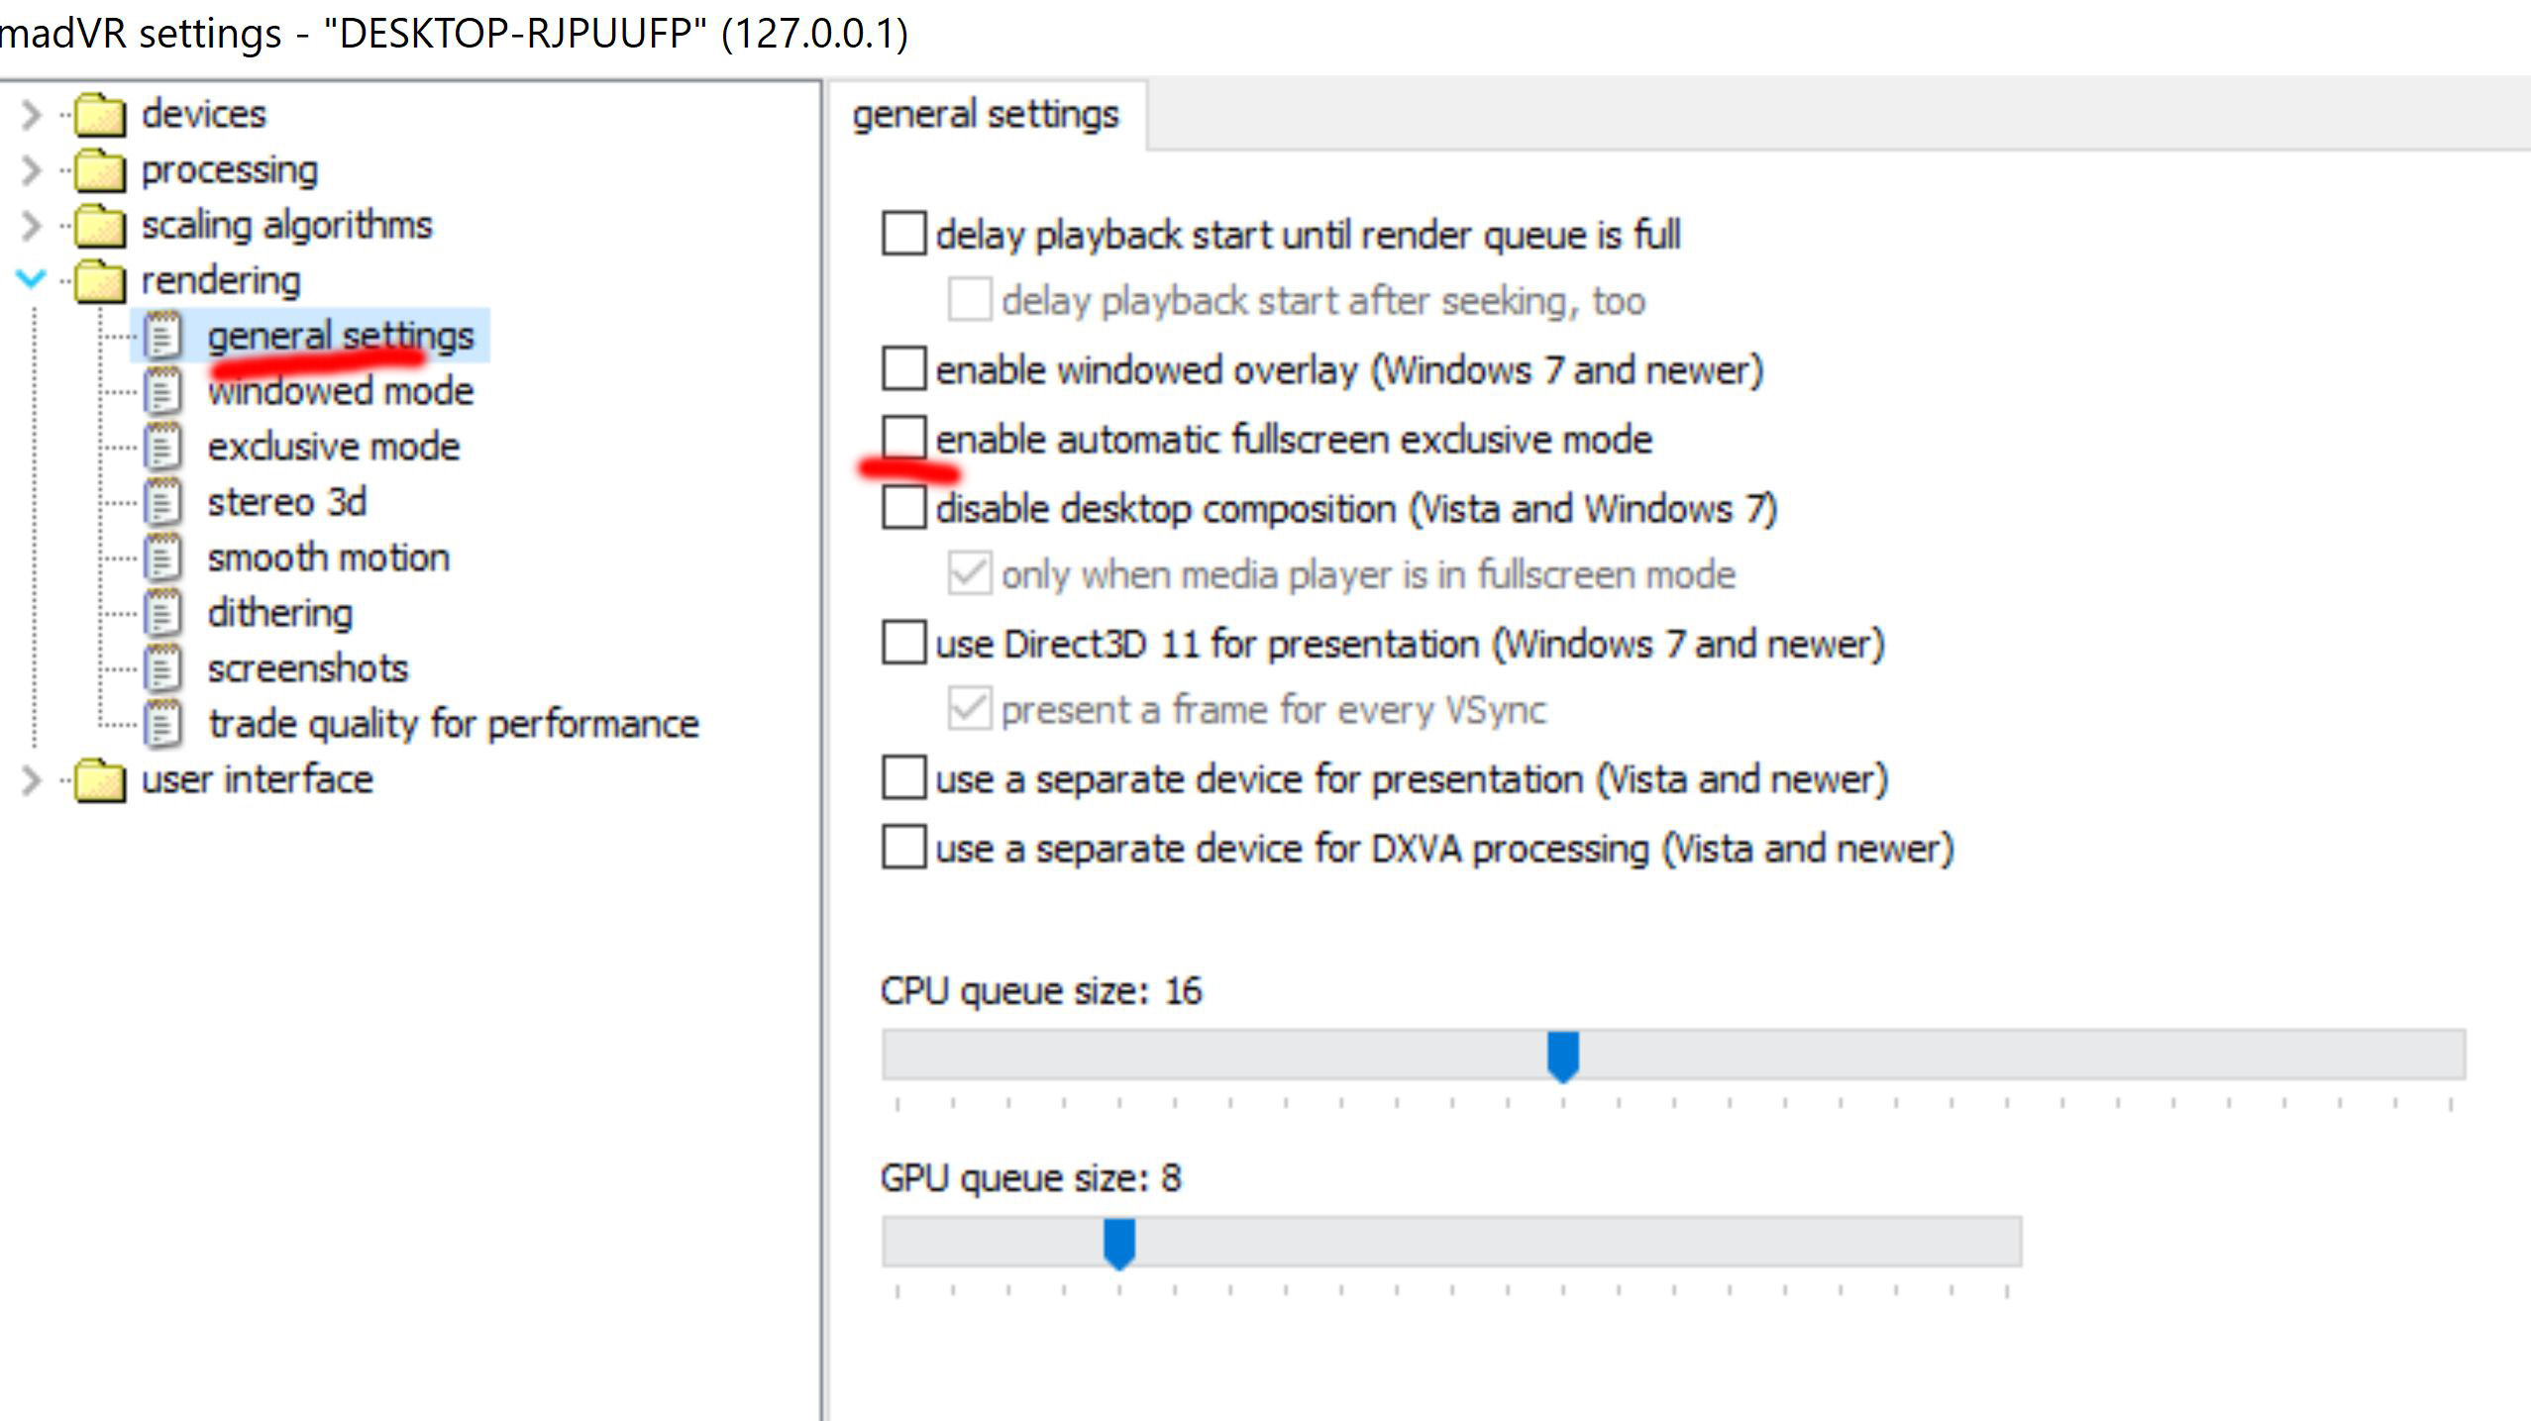Click the rendering folder icon
Screen dimensions: 2531x1421
coord(100,281)
